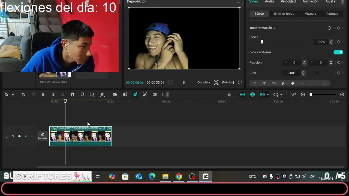The width and height of the screenshot is (349, 196).
Task: Mute the main track audio
Action: pyautogui.click(x=26, y=136)
